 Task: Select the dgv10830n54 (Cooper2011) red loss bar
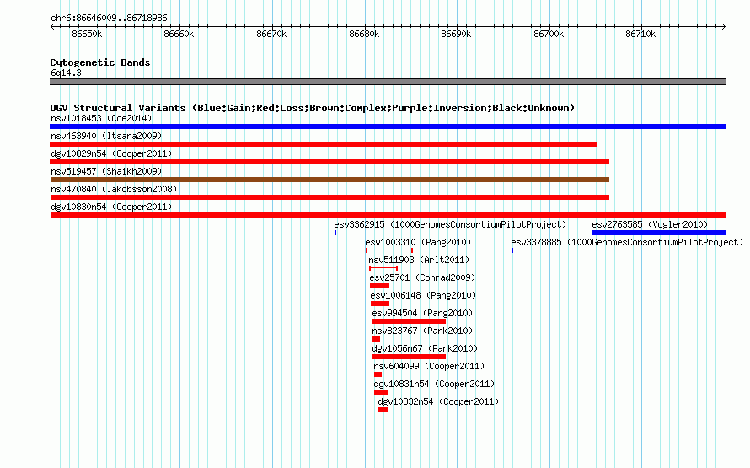tap(388, 215)
